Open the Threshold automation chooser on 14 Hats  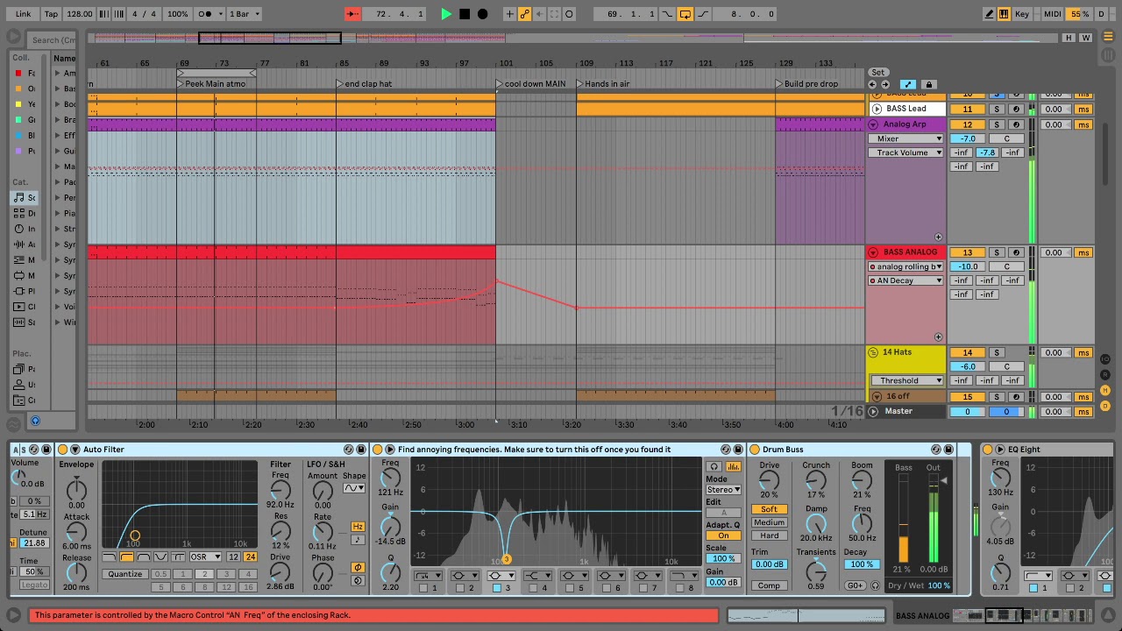coord(905,380)
